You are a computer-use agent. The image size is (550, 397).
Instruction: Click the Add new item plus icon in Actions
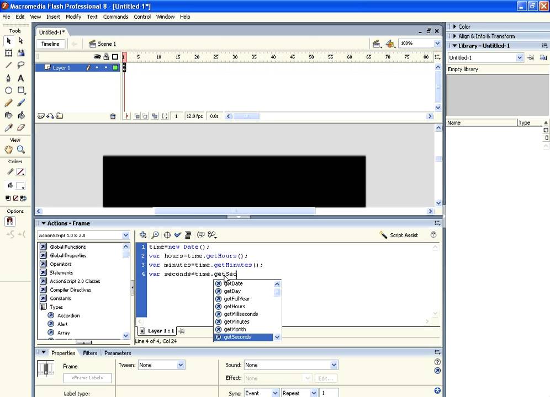tap(143, 235)
